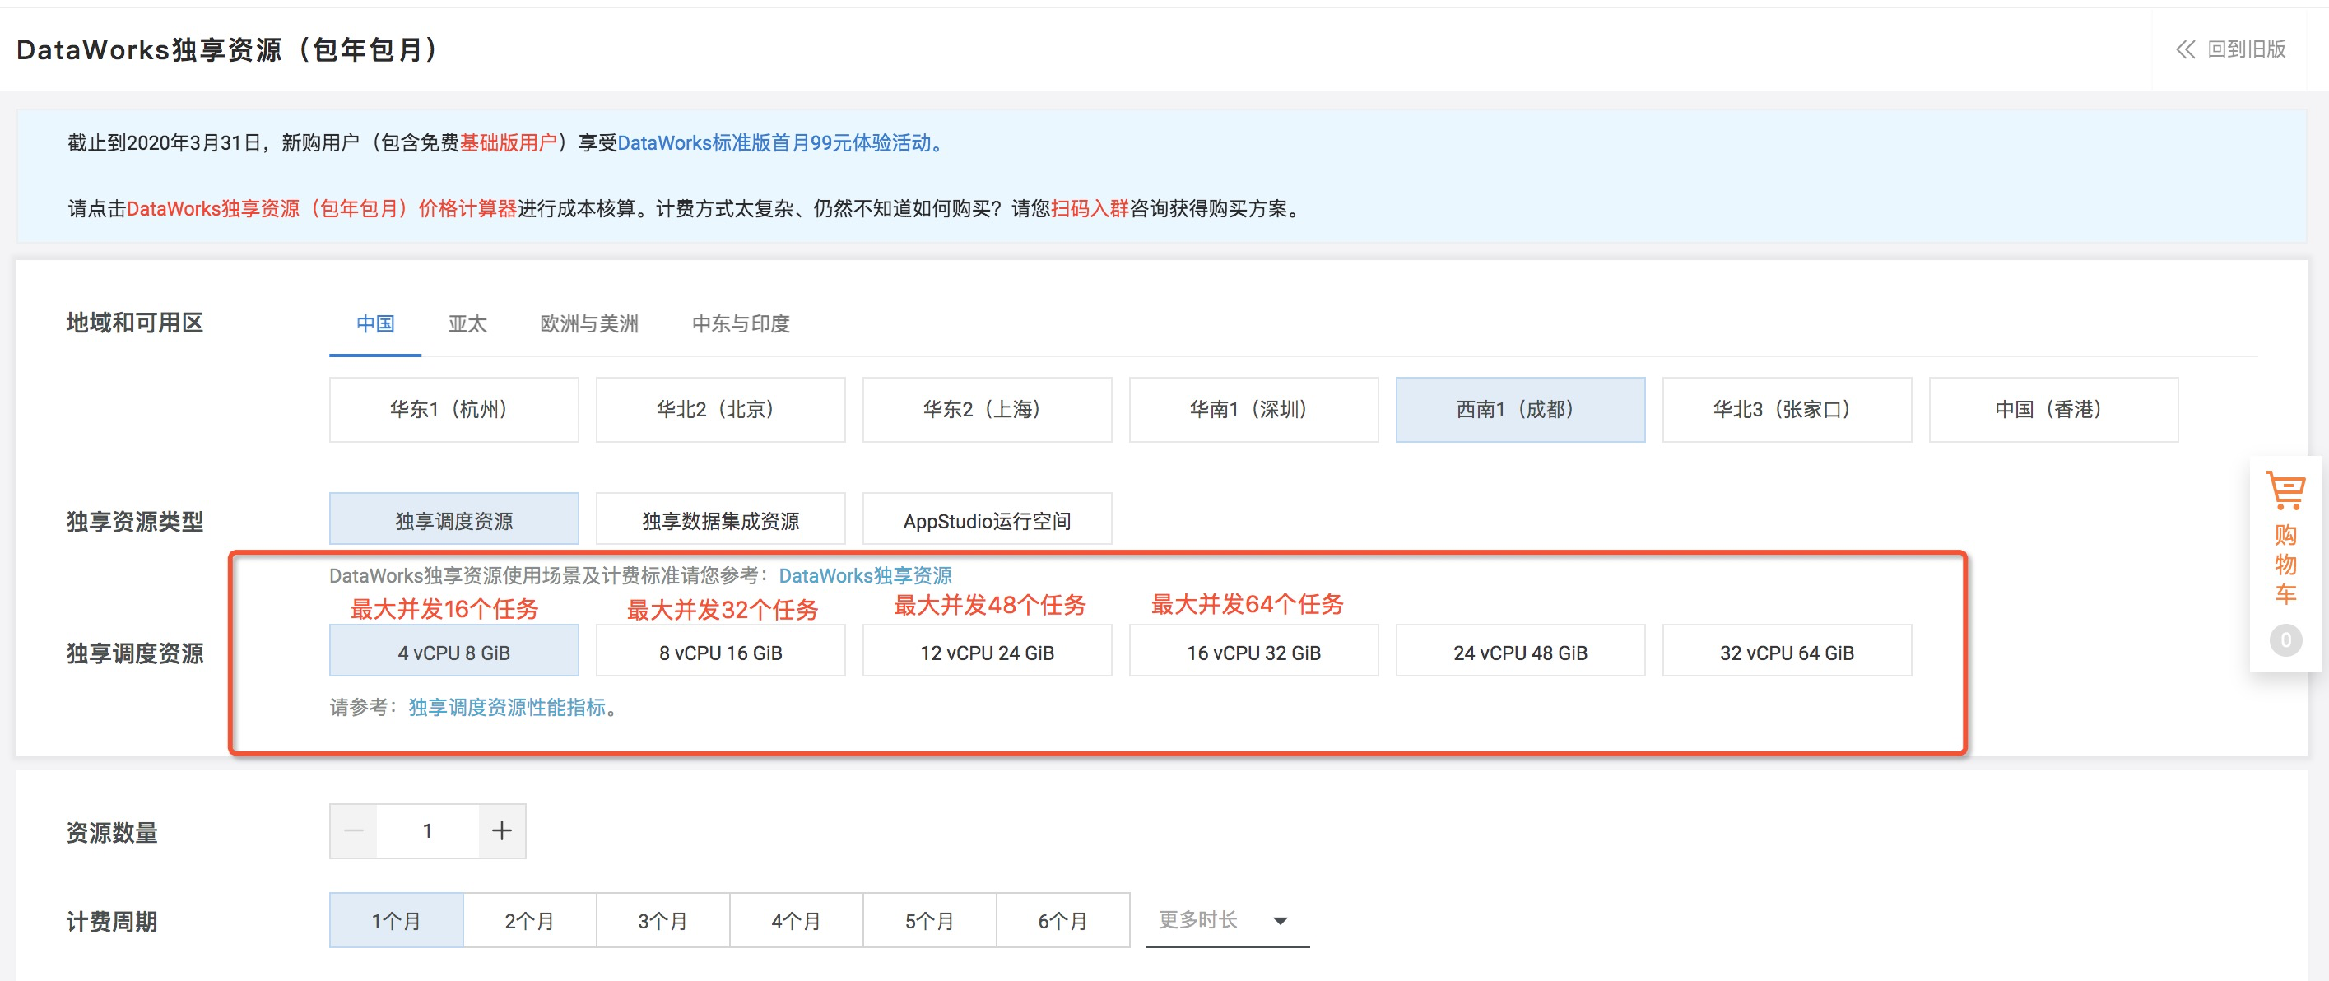Select the 8 vCPU 16 GiB option
The height and width of the screenshot is (981, 2329).
[x=719, y=651]
